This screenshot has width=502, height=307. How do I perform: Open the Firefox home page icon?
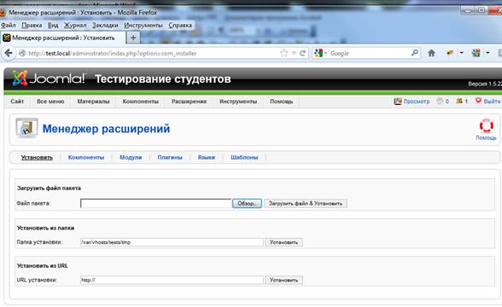(431, 53)
